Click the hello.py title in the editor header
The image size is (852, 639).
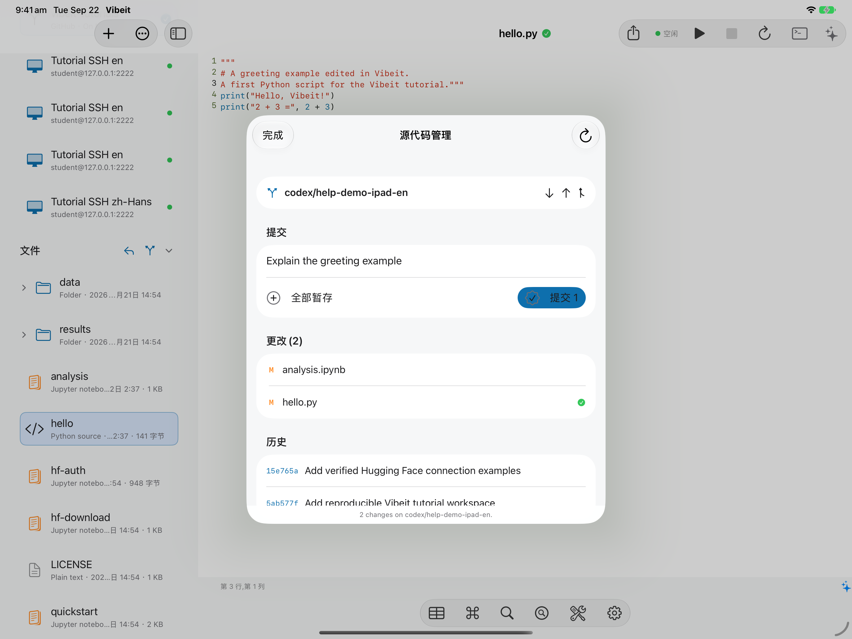click(x=518, y=33)
